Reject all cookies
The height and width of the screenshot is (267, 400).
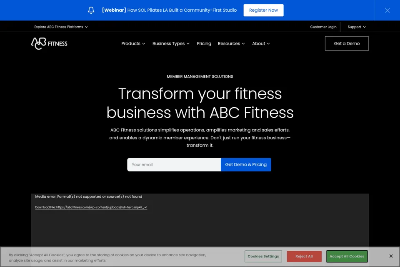pyautogui.click(x=304, y=256)
